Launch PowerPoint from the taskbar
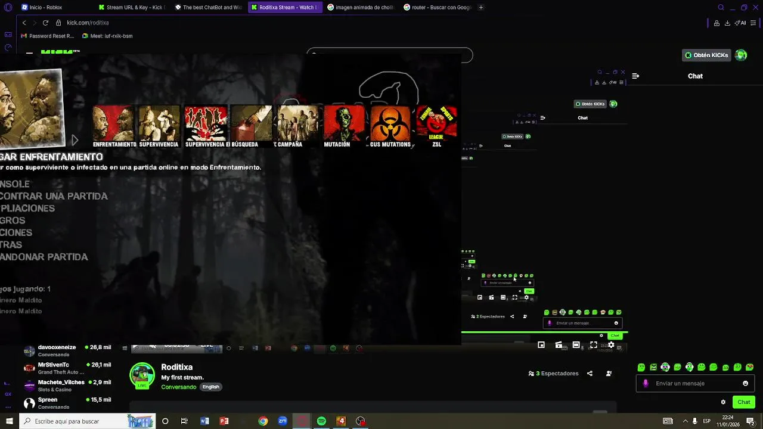 224,421
